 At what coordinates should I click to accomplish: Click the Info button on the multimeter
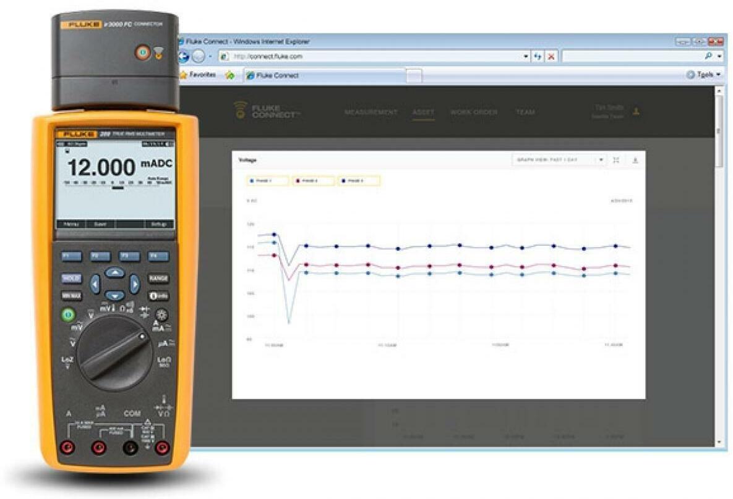[x=158, y=296]
